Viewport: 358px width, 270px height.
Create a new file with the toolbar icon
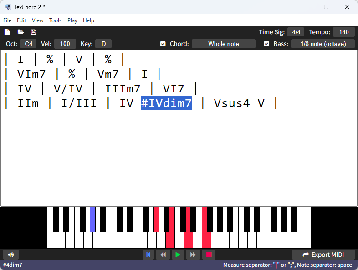pyautogui.click(x=7, y=32)
